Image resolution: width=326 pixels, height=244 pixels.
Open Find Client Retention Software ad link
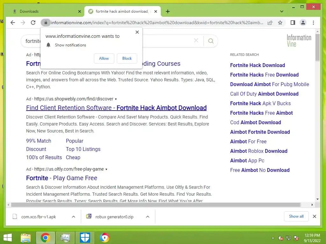[116, 108]
